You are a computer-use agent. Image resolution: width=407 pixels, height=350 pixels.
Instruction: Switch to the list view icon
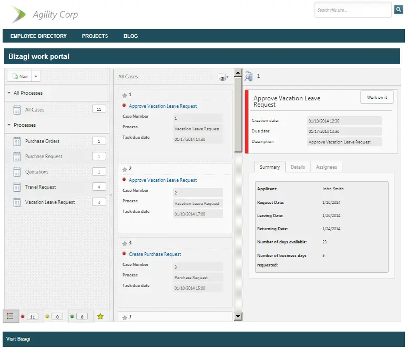point(11,316)
